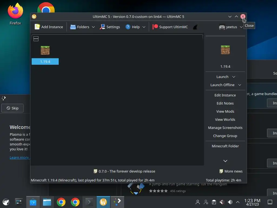The image size is (277, 208).
Task: Click the muted microphone tray icon
Action: [222, 202]
